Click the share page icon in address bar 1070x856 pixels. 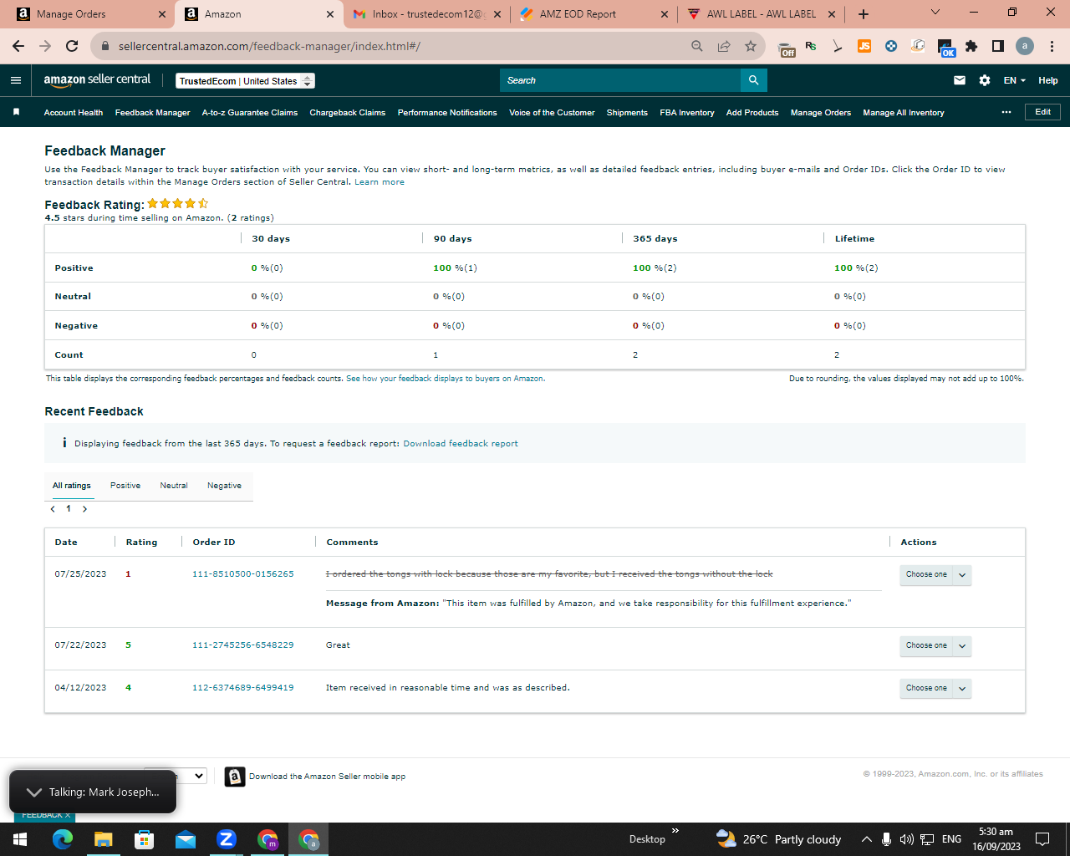coord(724,46)
